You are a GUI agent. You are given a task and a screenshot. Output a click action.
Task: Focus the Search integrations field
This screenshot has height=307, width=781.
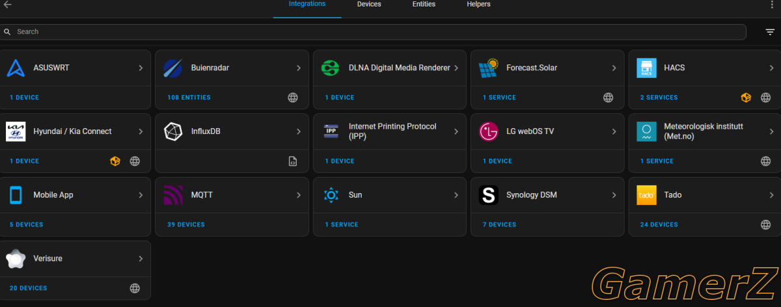[374, 32]
